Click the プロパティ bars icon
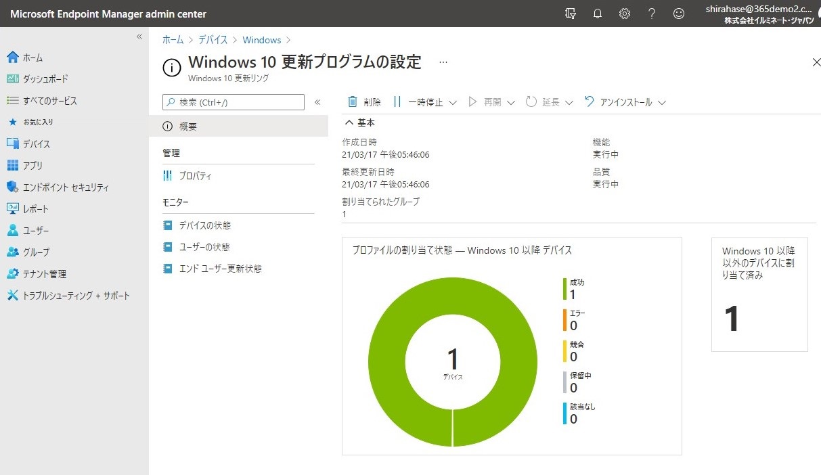 [x=168, y=176]
